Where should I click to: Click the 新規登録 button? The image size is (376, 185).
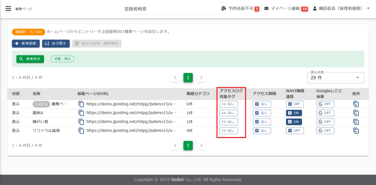pyautogui.click(x=26, y=44)
